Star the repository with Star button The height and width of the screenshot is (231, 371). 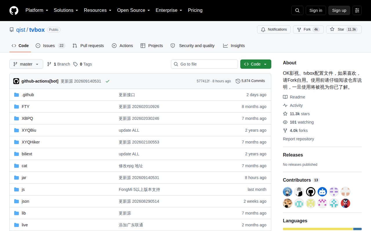pyautogui.click(x=344, y=29)
